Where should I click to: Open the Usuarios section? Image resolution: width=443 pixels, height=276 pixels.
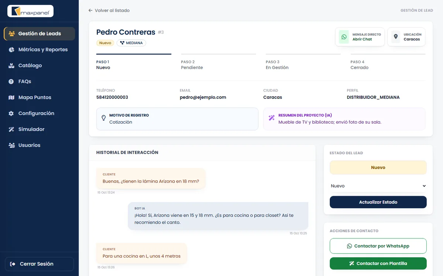click(x=40, y=145)
